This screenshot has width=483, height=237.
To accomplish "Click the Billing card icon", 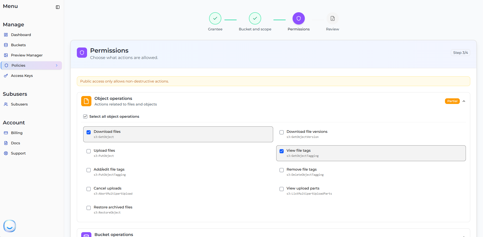I will (6, 133).
